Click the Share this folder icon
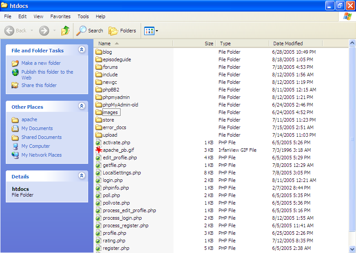Viewport: 356px width, 253px height. (x=15, y=85)
